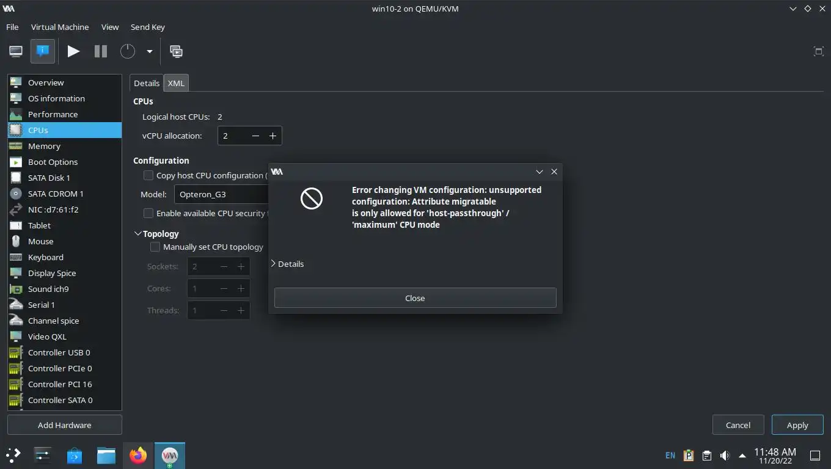
Task: Open the File menu
Action: click(12, 27)
